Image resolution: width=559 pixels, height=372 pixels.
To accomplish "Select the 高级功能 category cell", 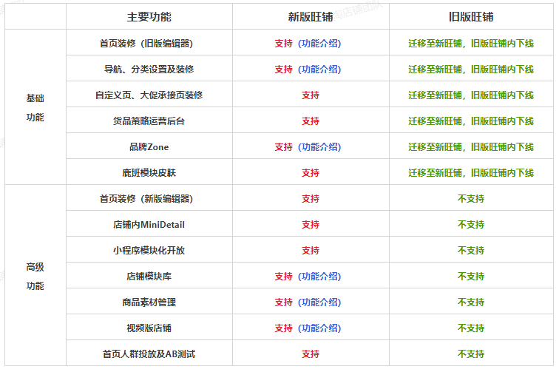I will click(35, 276).
